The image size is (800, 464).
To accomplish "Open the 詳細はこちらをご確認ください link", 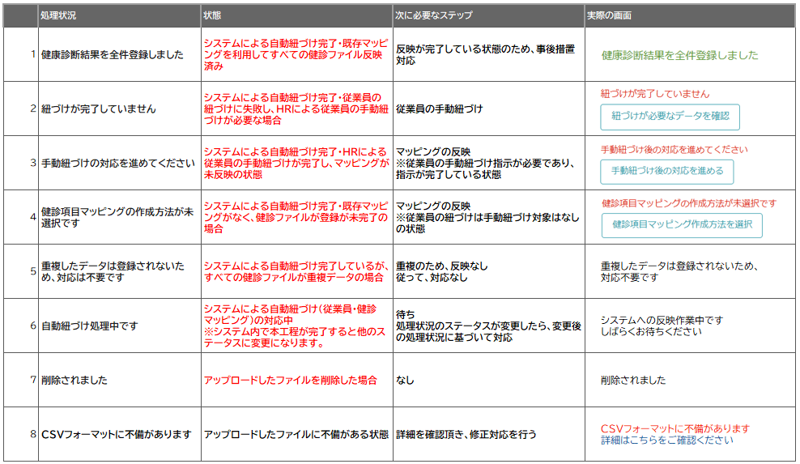I will pos(667,441).
